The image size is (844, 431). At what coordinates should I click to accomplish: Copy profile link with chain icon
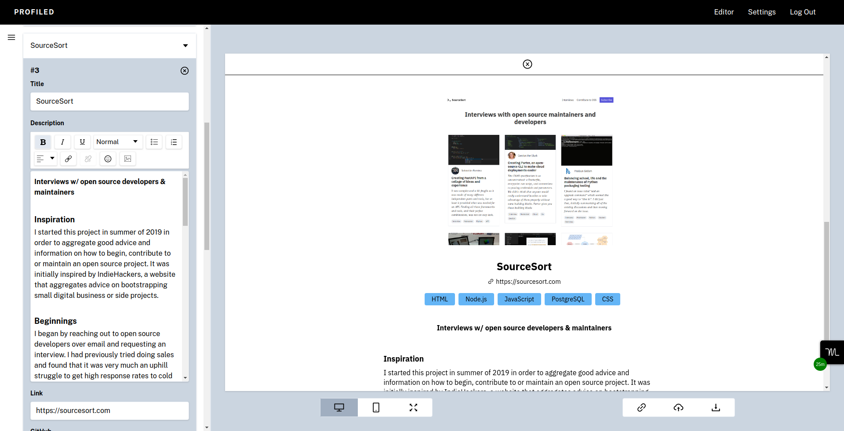[x=641, y=408]
